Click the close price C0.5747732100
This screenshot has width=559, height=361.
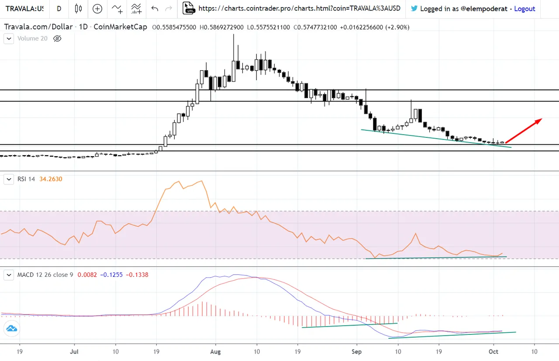(315, 27)
